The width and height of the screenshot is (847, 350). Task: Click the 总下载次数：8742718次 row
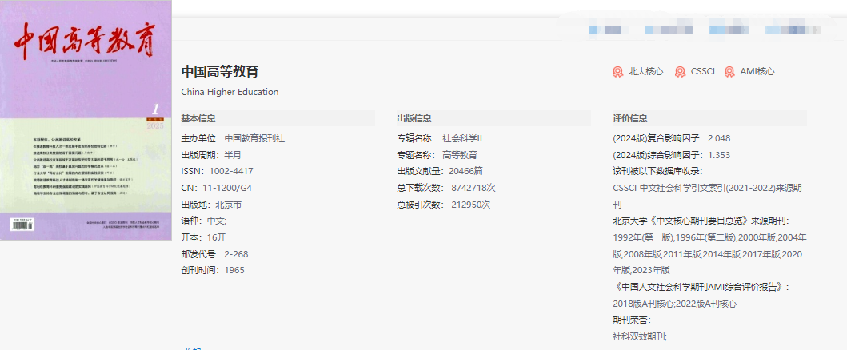(x=447, y=188)
